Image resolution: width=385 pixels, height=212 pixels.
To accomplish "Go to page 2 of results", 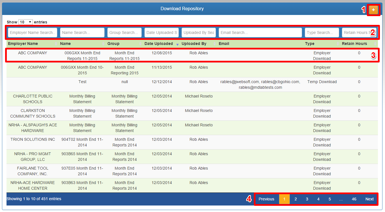I will click(295, 199).
